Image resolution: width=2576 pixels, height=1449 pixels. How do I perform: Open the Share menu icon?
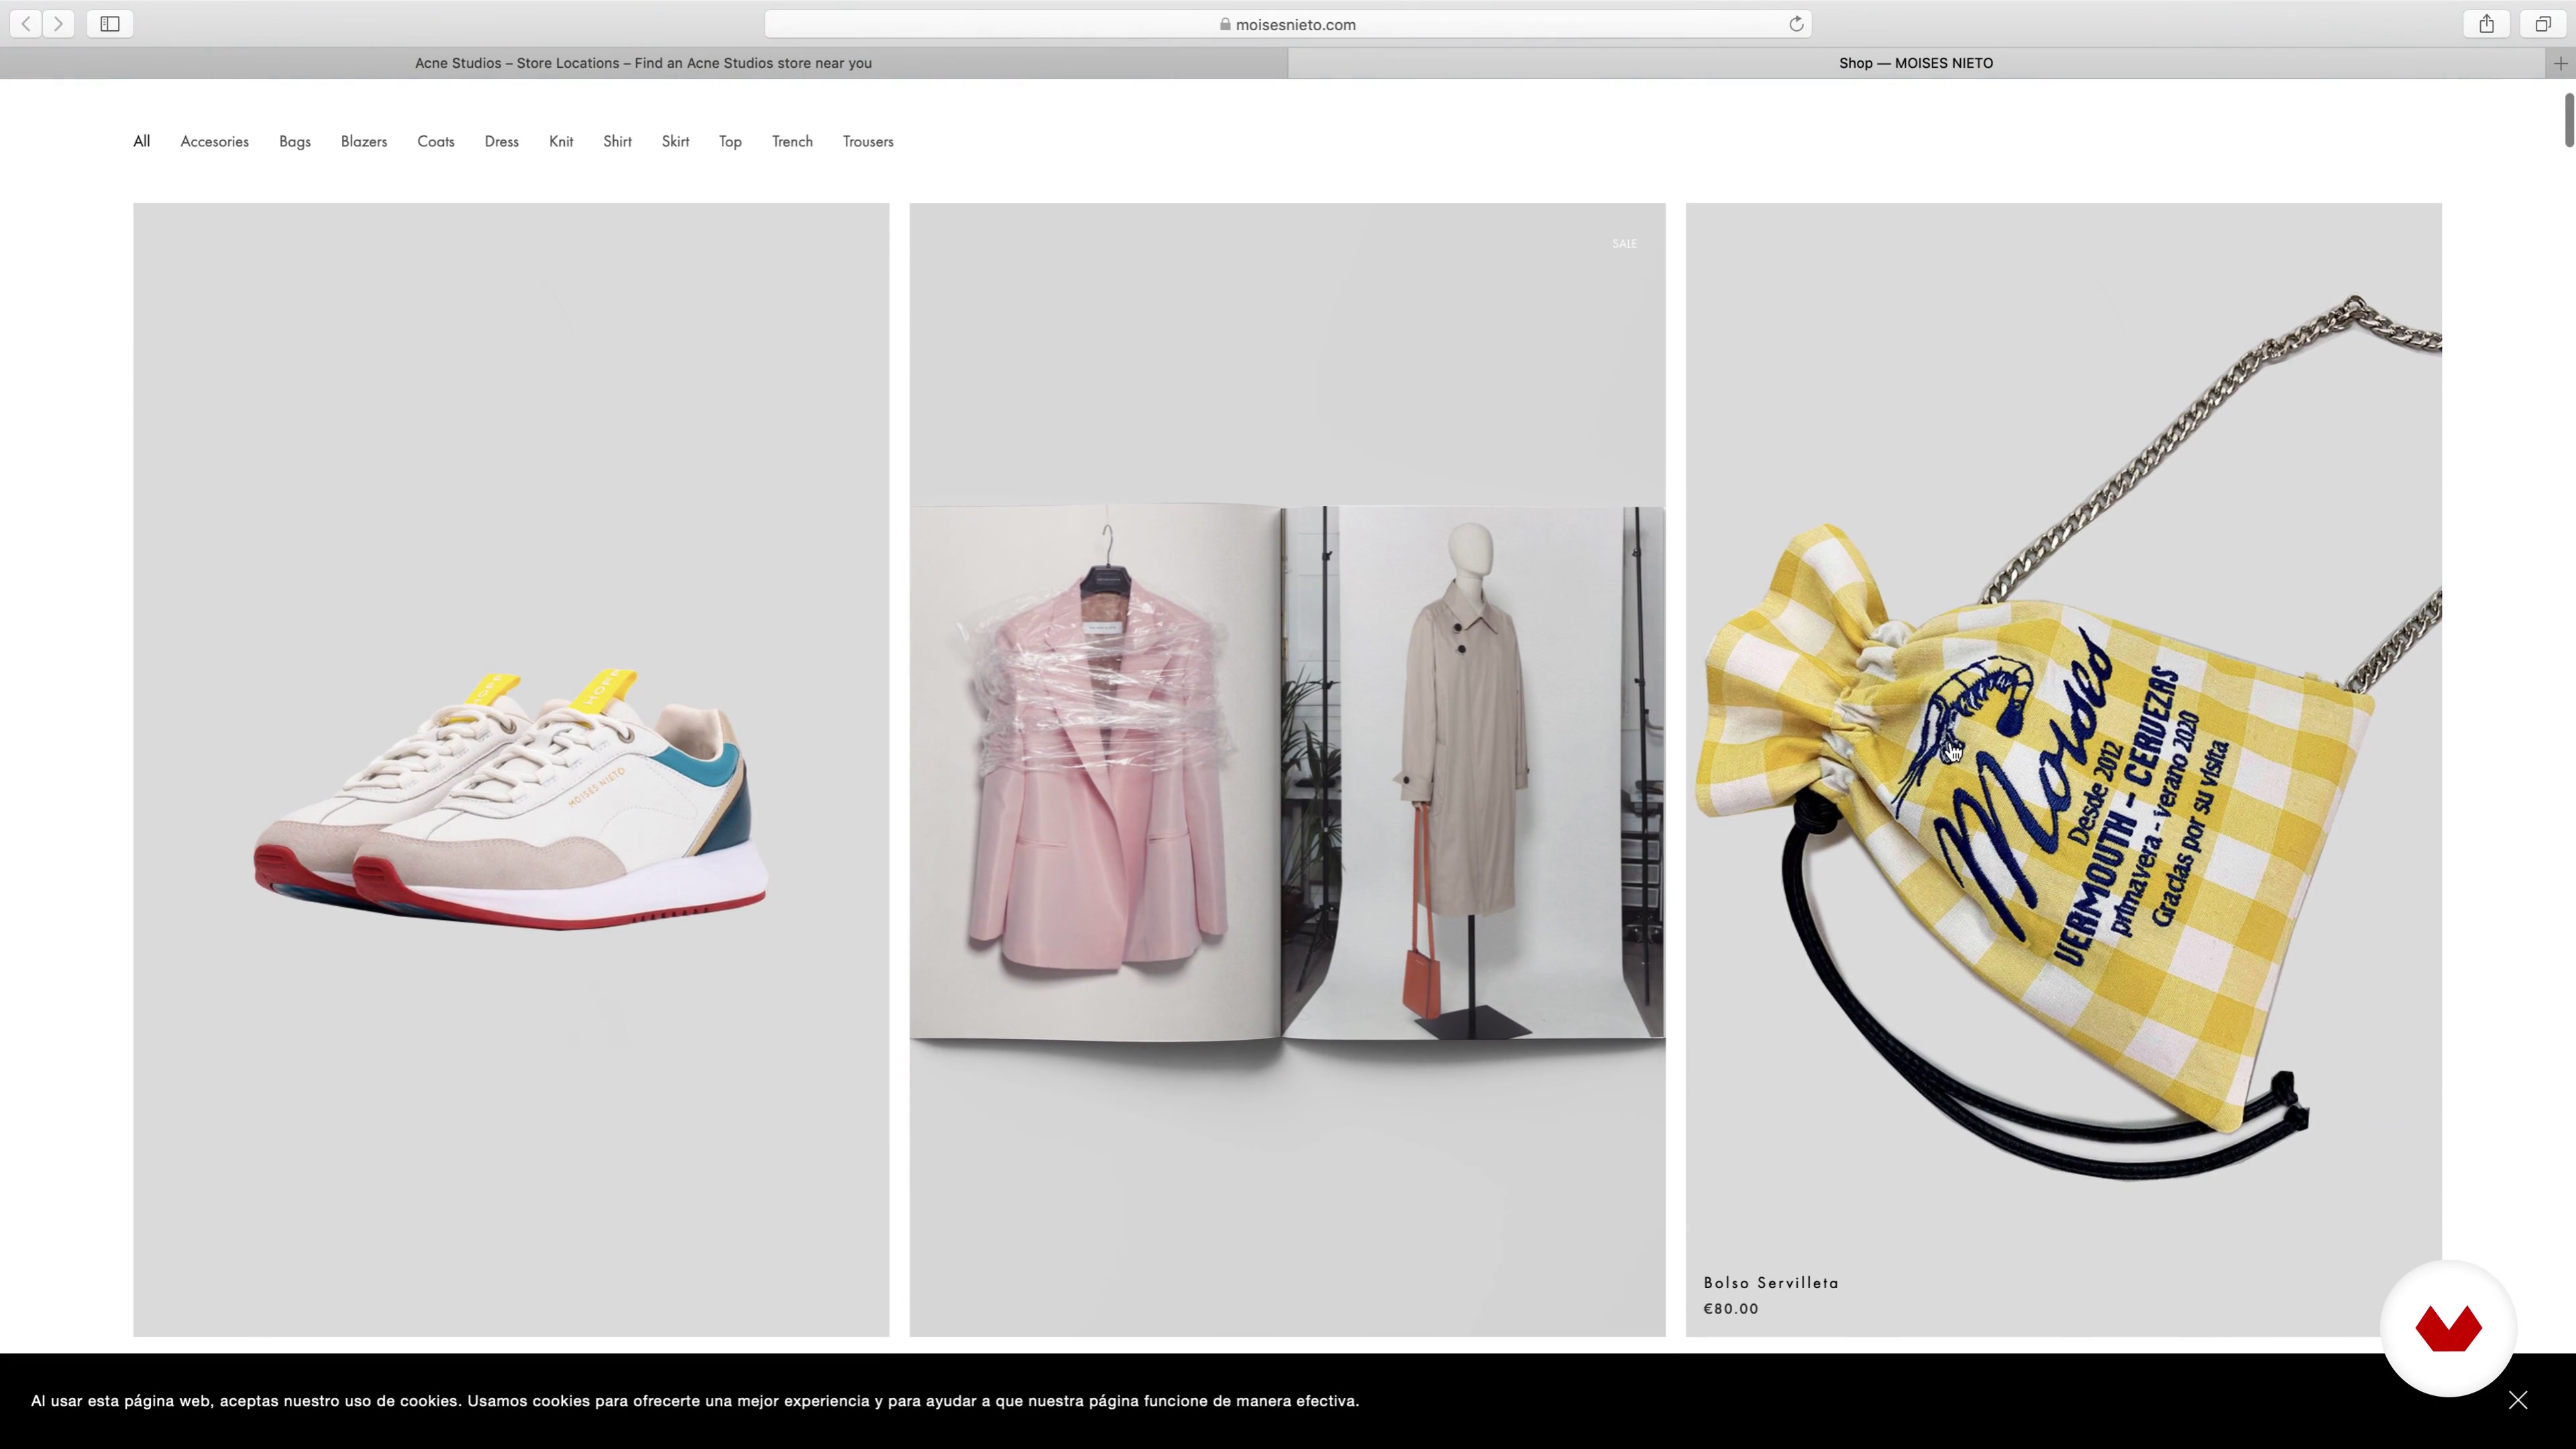2487,24
